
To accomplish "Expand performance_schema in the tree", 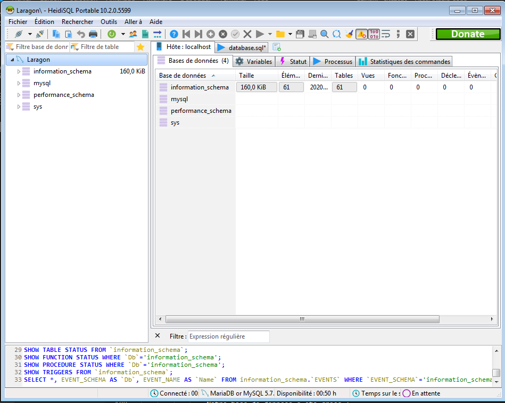I will pos(19,95).
